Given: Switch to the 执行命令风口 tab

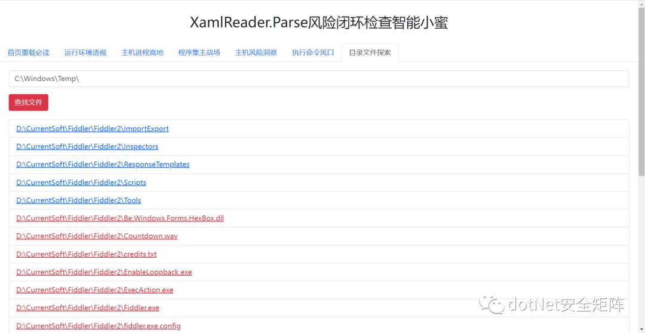Looking at the screenshot, I should (x=312, y=53).
